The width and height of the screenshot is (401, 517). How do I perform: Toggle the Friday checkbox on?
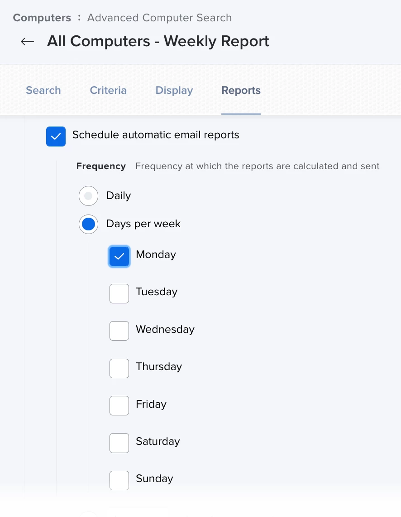click(119, 405)
